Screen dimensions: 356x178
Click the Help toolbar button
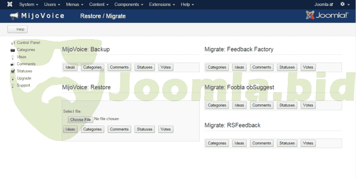(17, 29)
